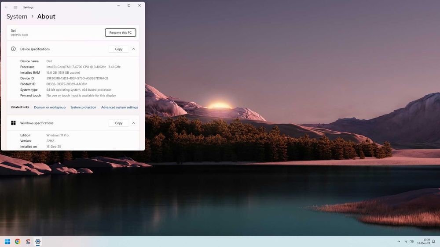
Task: Click the 'Settings' window title text
Action: (28, 7)
